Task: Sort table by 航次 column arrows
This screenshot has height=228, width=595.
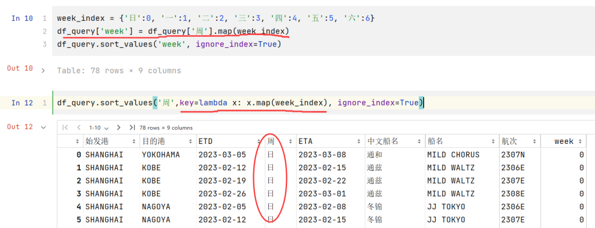Action: 533,141
